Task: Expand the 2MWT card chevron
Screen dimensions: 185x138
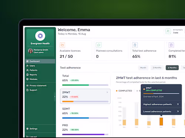Action: point(107,92)
